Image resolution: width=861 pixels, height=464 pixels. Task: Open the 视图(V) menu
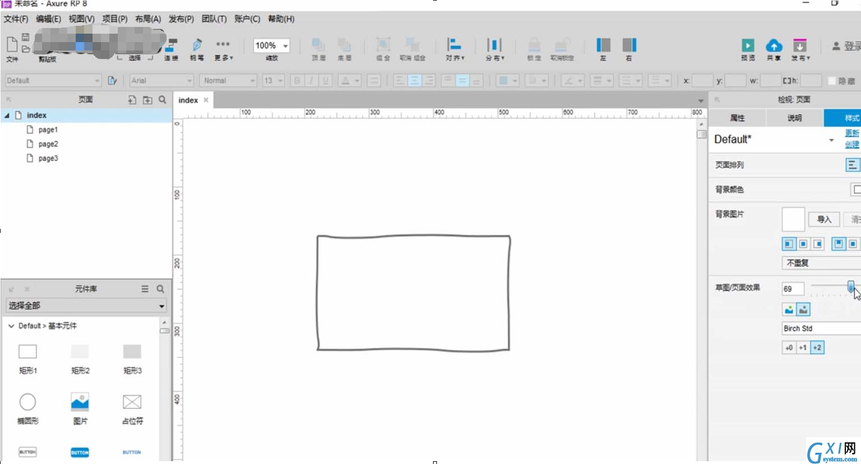81,19
